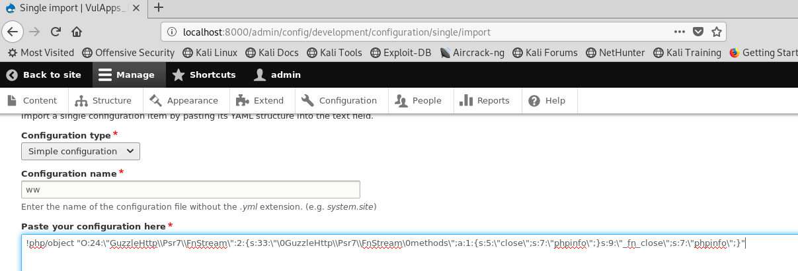Save page to Pocket icon
The image size is (798, 271).
pos(698,31)
